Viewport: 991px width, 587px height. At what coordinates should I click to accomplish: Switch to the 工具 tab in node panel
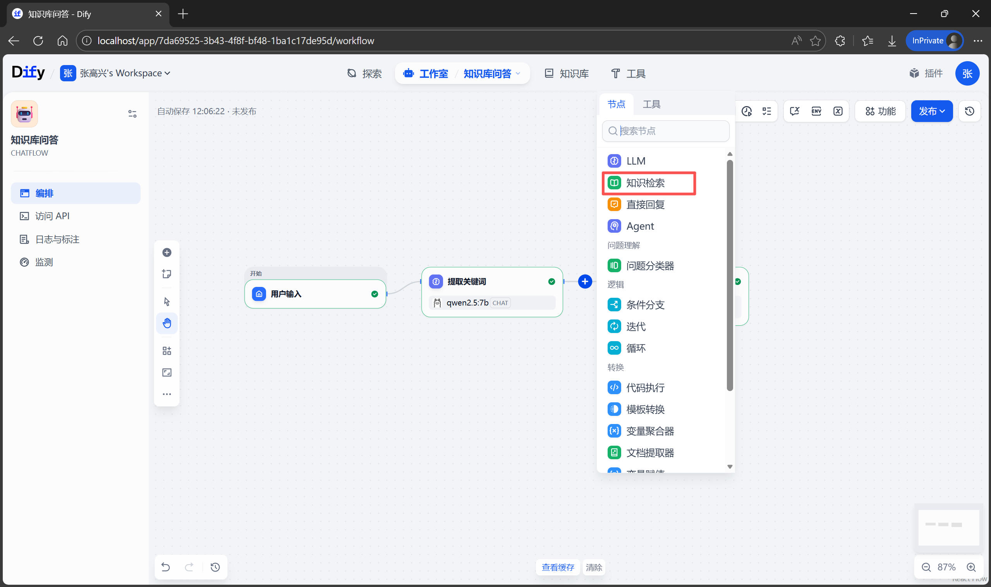[x=651, y=104]
